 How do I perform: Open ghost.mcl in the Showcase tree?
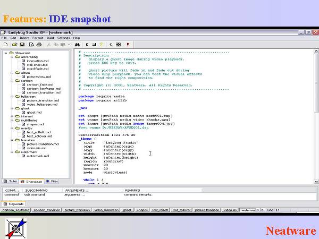click(x=34, y=112)
